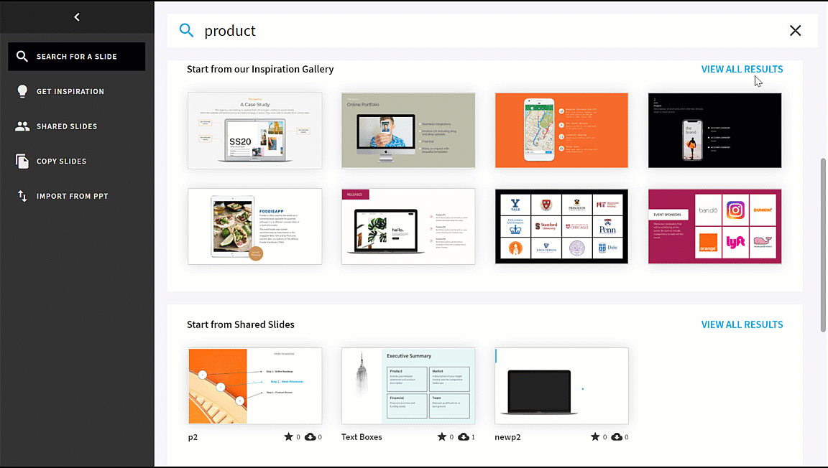This screenshot has width=828, height=468.
Task: Click the search field containing 'product'
Action: tap(491, 31)
